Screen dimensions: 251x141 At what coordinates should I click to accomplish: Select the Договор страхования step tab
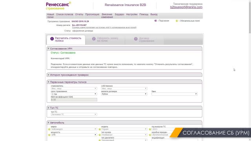144,40
